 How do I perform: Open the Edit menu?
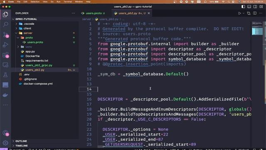click(x=25, y=2)
